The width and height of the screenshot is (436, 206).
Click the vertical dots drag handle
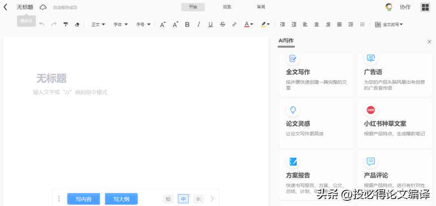[59, 199]
